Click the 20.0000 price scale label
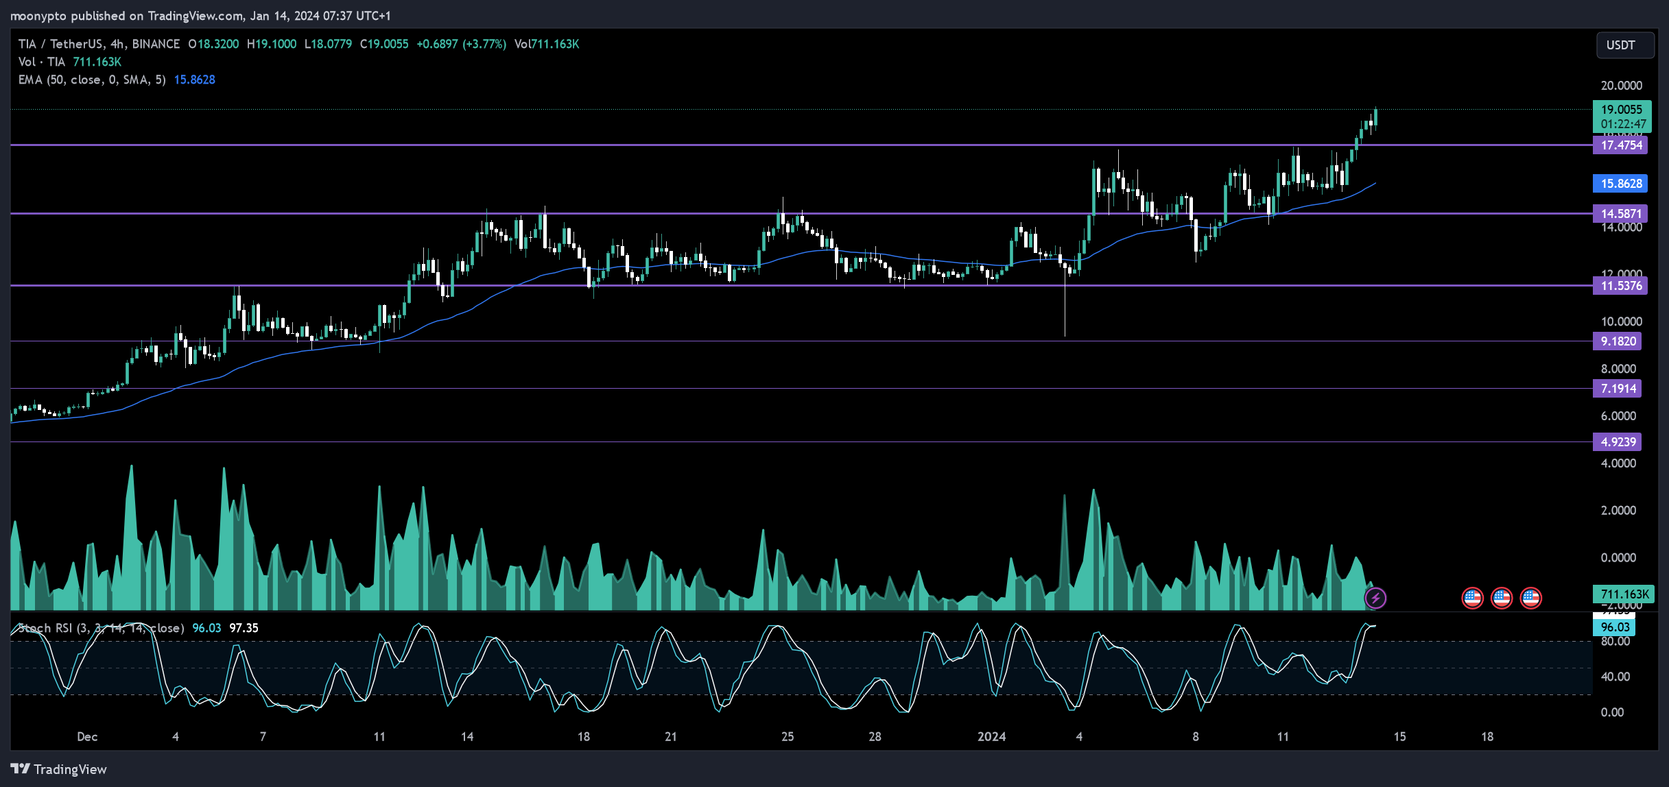The image size is (1669, 787). pyautogui.click(x=1622, y=86)
